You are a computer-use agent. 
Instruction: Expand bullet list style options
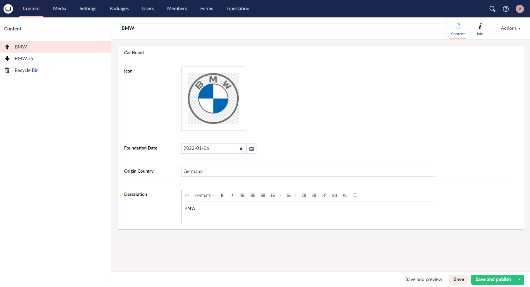click(280, 195)
